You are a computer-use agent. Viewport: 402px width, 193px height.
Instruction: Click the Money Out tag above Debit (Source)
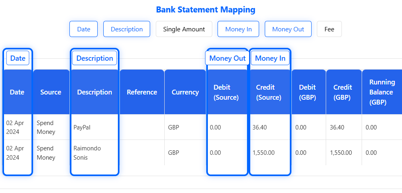tap(227, 58)
